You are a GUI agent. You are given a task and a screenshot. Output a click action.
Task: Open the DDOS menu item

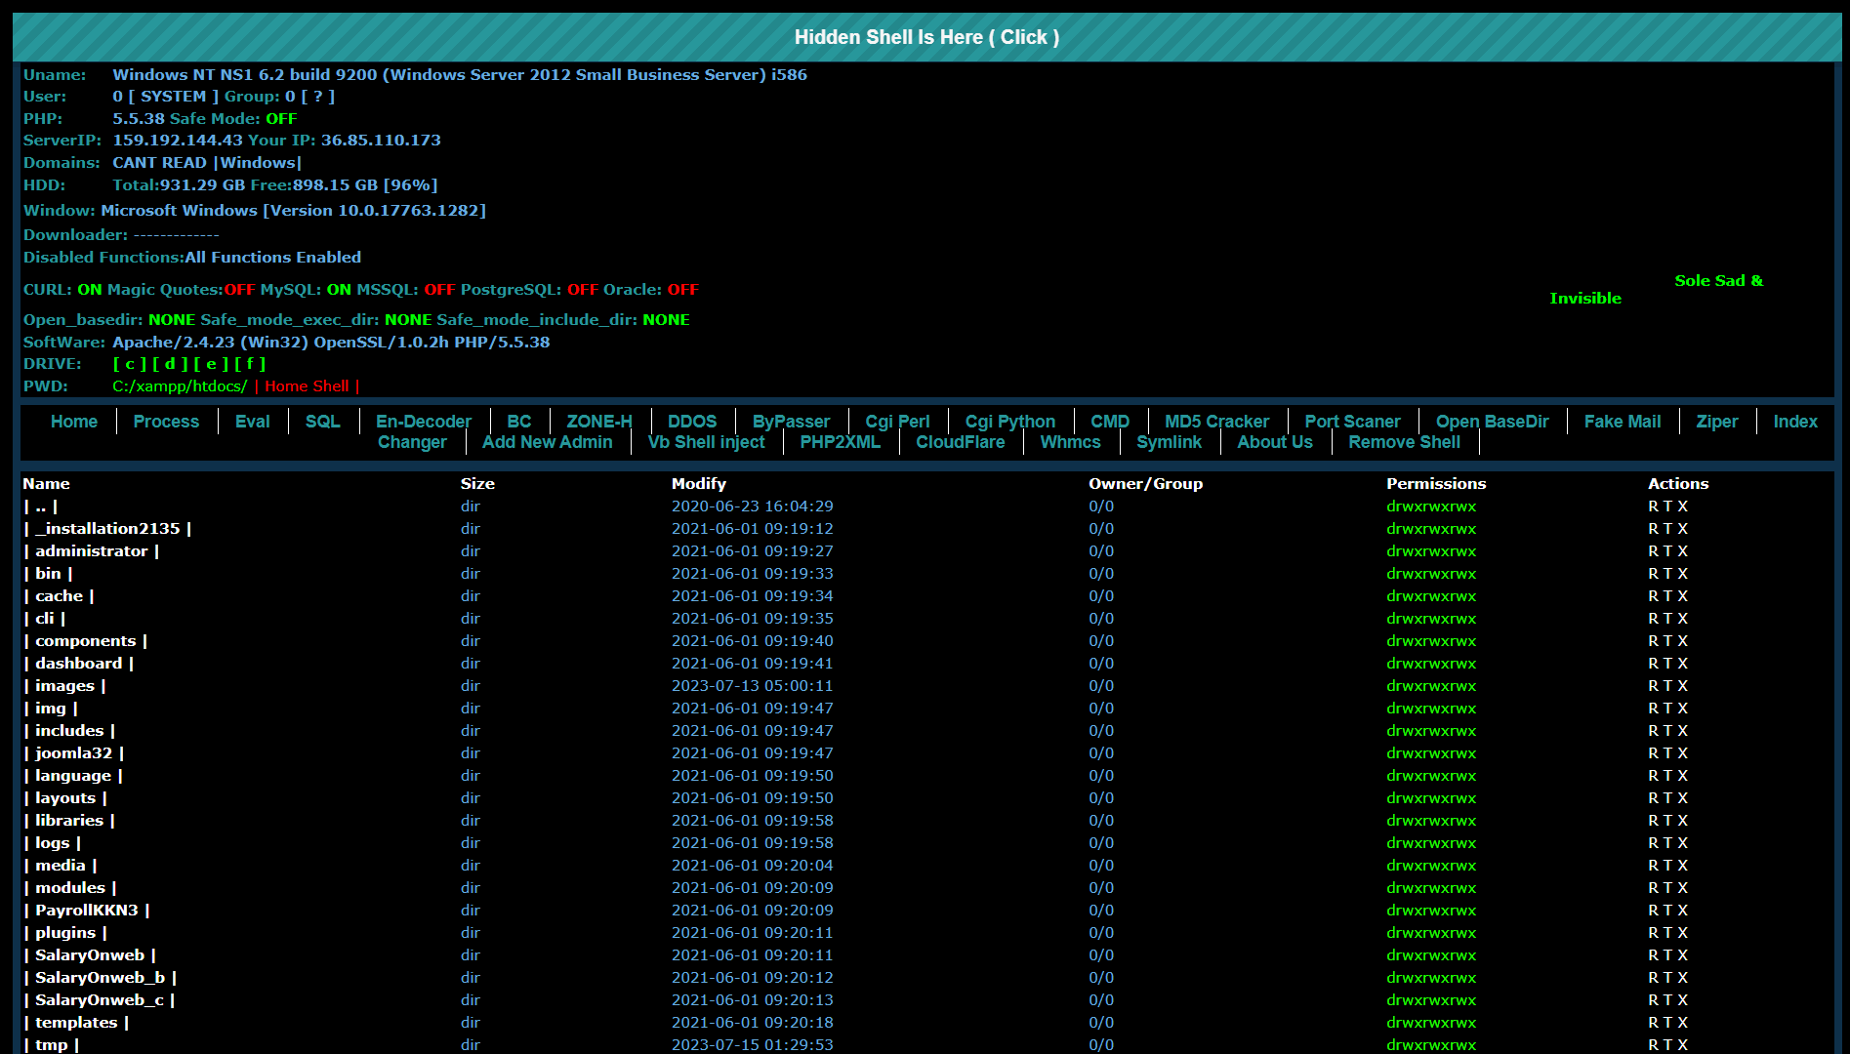point(692,422)
